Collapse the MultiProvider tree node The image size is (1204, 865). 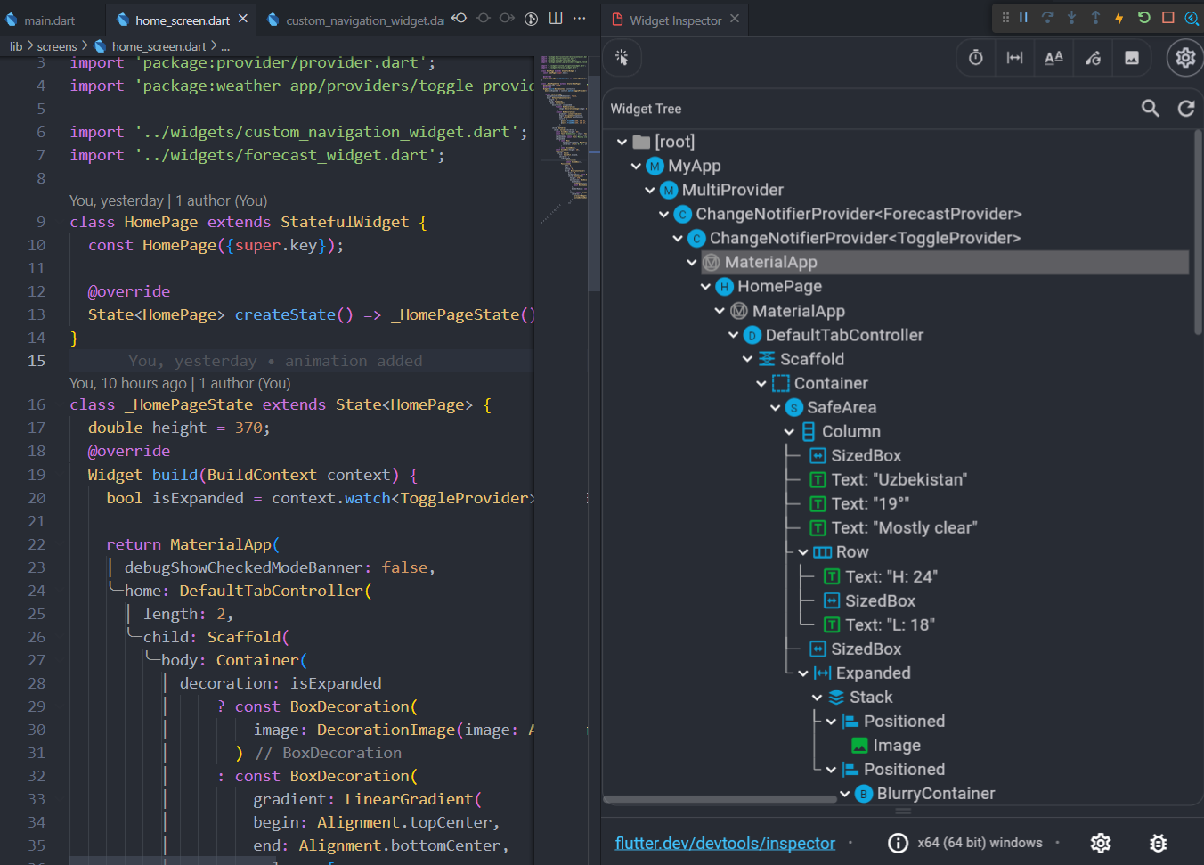649,190
